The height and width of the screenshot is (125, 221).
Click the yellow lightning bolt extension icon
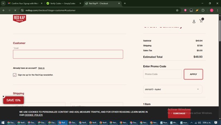(x=197, y=10)
